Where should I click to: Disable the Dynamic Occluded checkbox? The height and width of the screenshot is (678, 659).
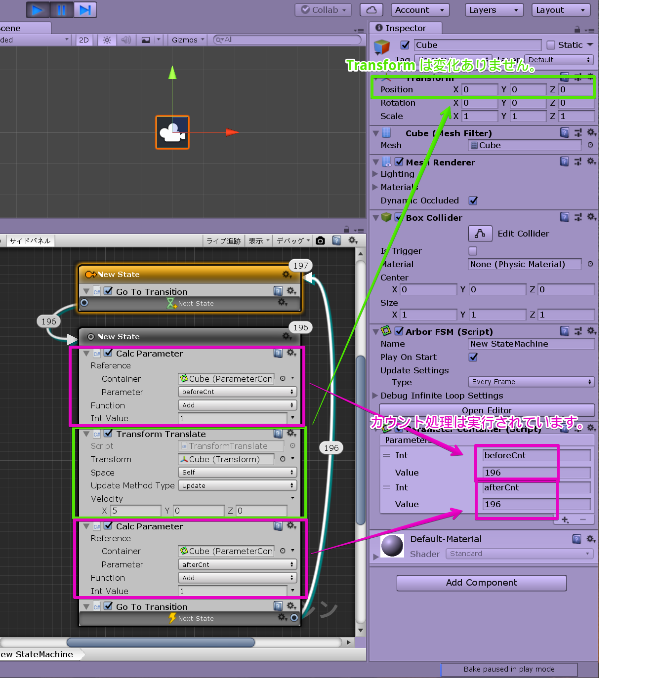(x=473, y=200)
